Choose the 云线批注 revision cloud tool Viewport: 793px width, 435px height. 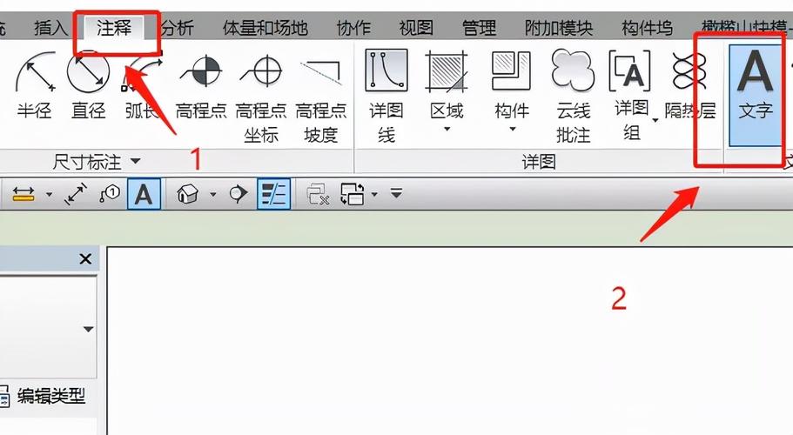(x=573, y=96)
